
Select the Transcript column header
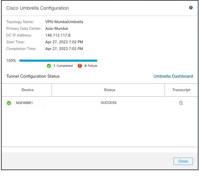click(x=181, y=90)
